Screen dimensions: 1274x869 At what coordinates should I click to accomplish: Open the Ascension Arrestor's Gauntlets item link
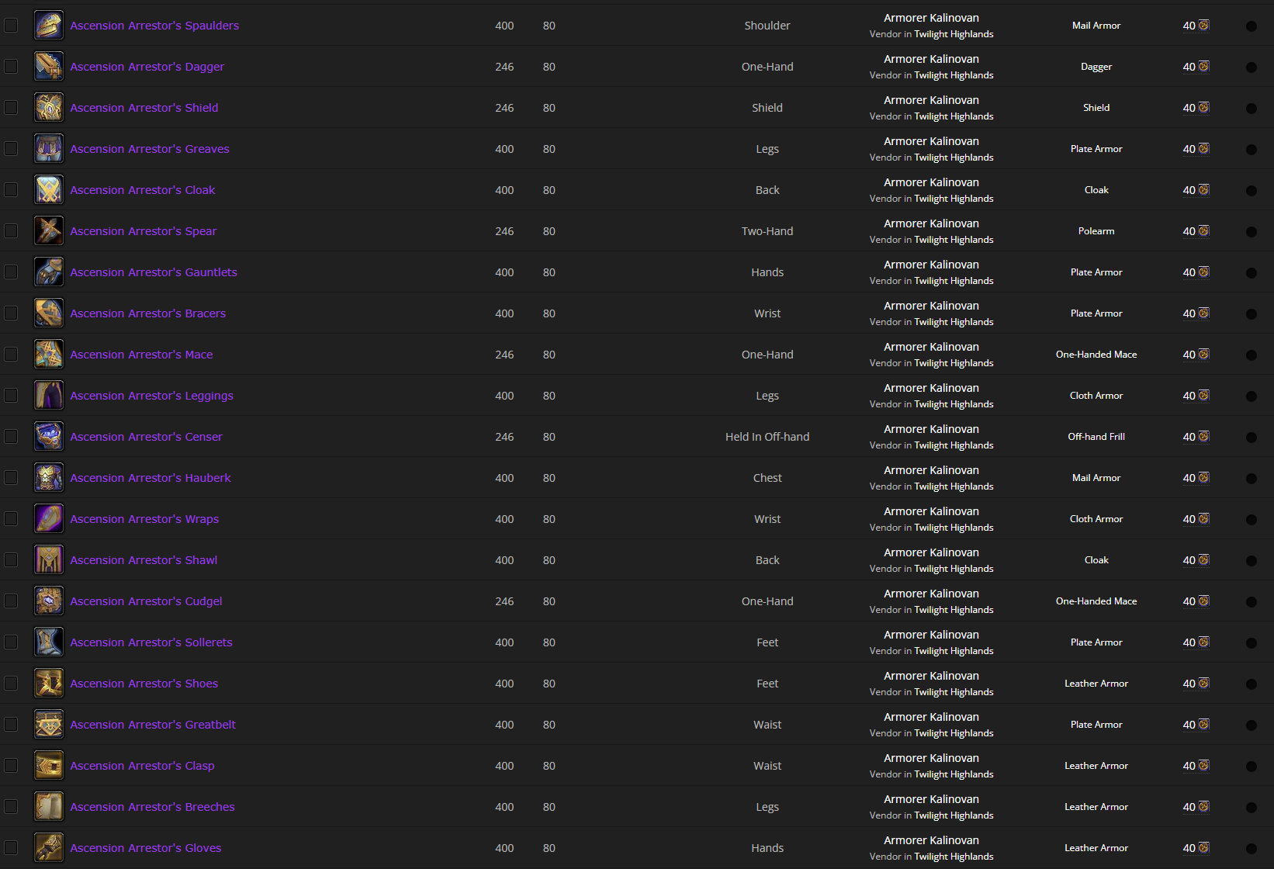coord(154,272)
